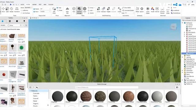Image resolution: width=196 pixels, height=110 pixels.
Task: Click the Insert Object icon
Action: point(148,10)
